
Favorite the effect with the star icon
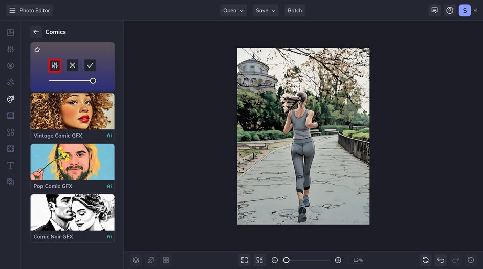click(37, 50)
